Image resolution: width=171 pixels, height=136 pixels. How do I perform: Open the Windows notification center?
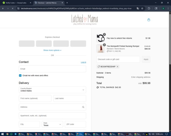(x=166, y=134)
